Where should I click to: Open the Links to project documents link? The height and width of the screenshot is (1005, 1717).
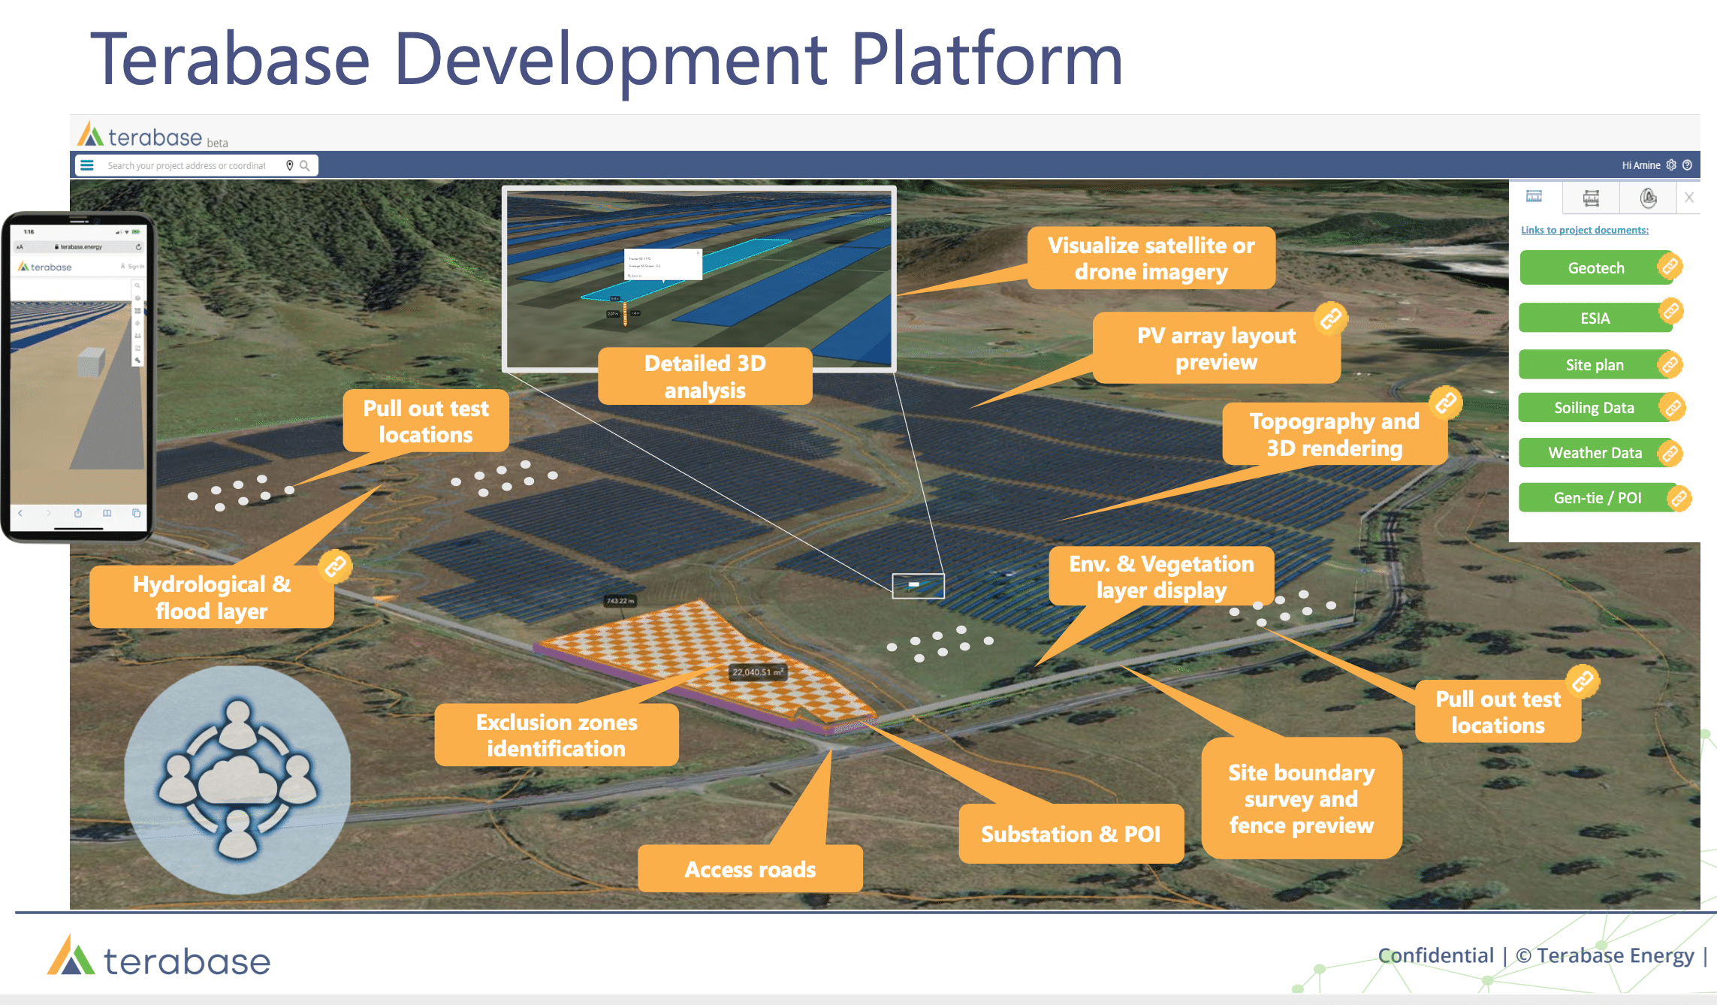pos(1586,230)
